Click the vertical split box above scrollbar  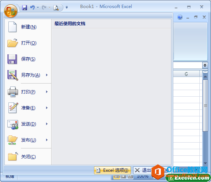tap(205, 72)
